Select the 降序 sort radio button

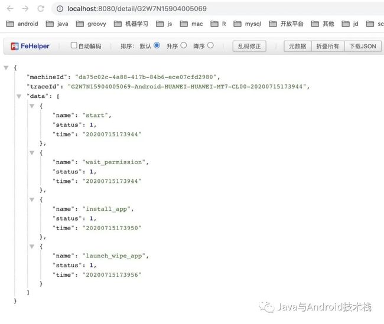(210, 45)
